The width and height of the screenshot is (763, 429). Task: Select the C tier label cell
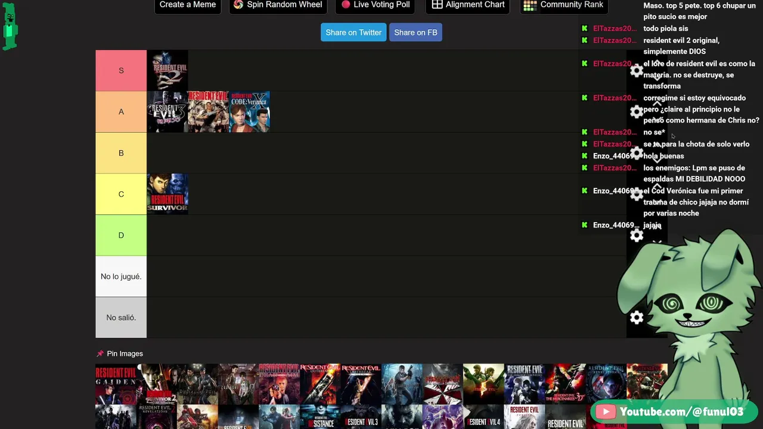click(x=121, y=194)
